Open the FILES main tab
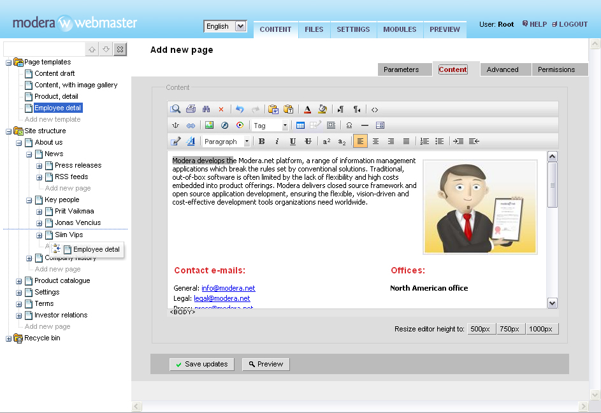This screenshot has width=601, height=413. (x=314, y=29)
